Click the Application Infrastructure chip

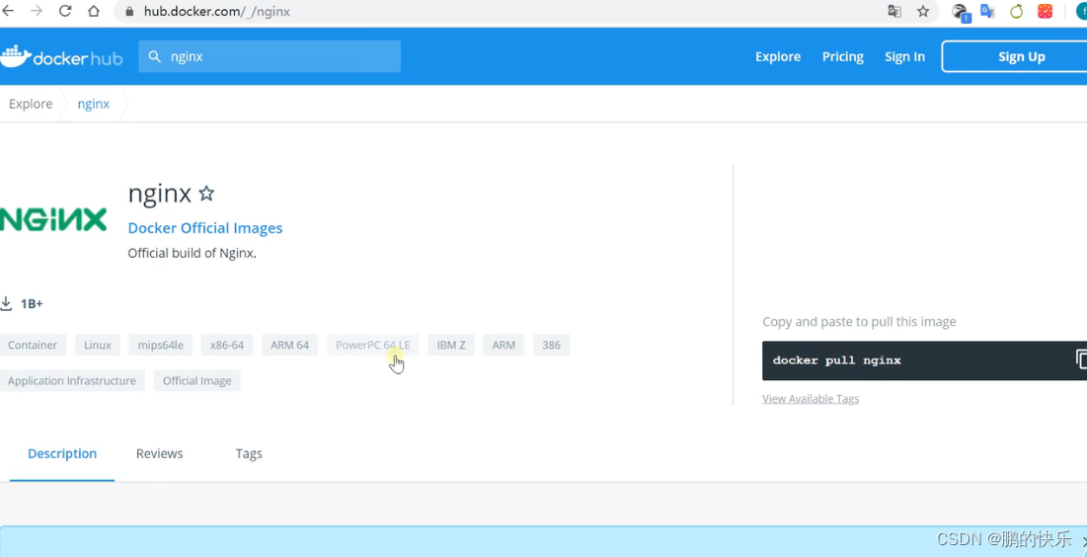click(72, 381)
